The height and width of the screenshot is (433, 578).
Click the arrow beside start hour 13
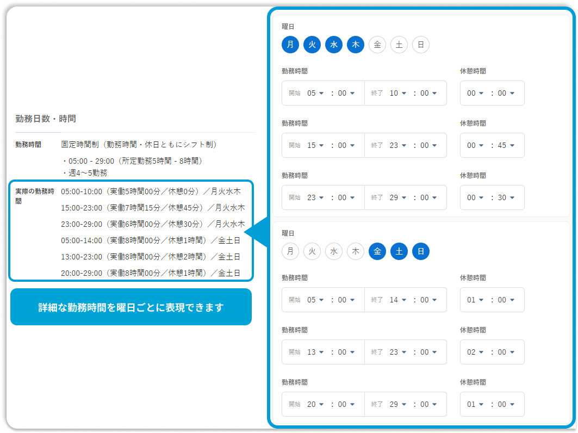pos(321,352)
